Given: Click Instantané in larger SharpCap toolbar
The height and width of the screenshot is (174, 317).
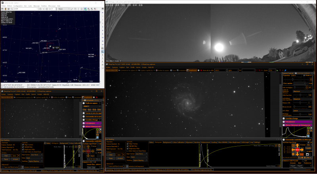Looking at the screenshot, I should coord(181,70).
